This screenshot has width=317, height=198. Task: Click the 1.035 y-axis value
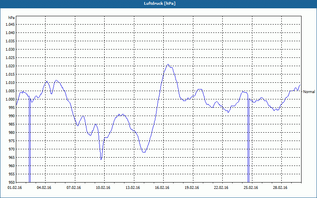[x=10, y=41]
